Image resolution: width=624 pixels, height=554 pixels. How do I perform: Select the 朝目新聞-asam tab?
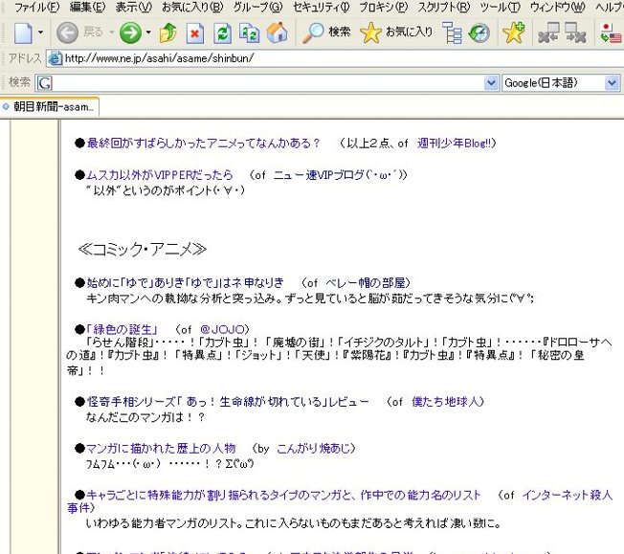pos(50,106)
